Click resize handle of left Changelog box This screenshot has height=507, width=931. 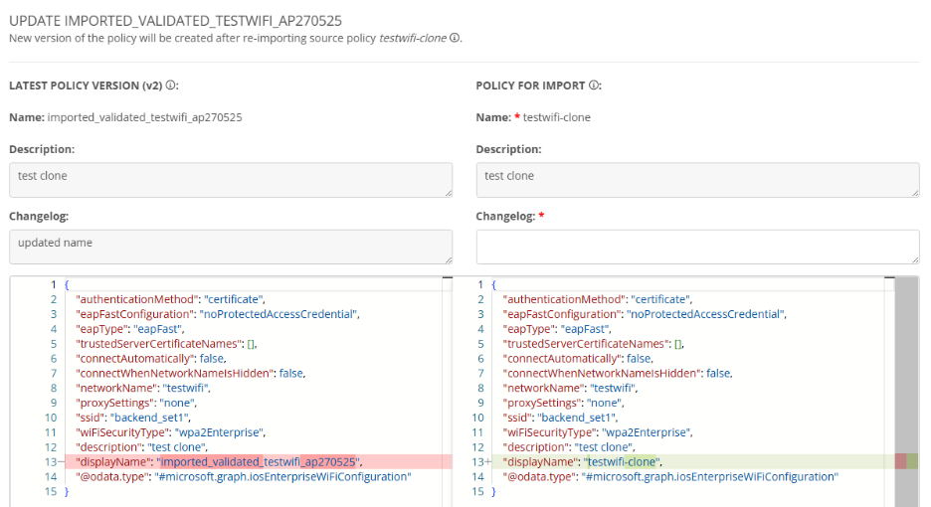click(x=448, y=258)
